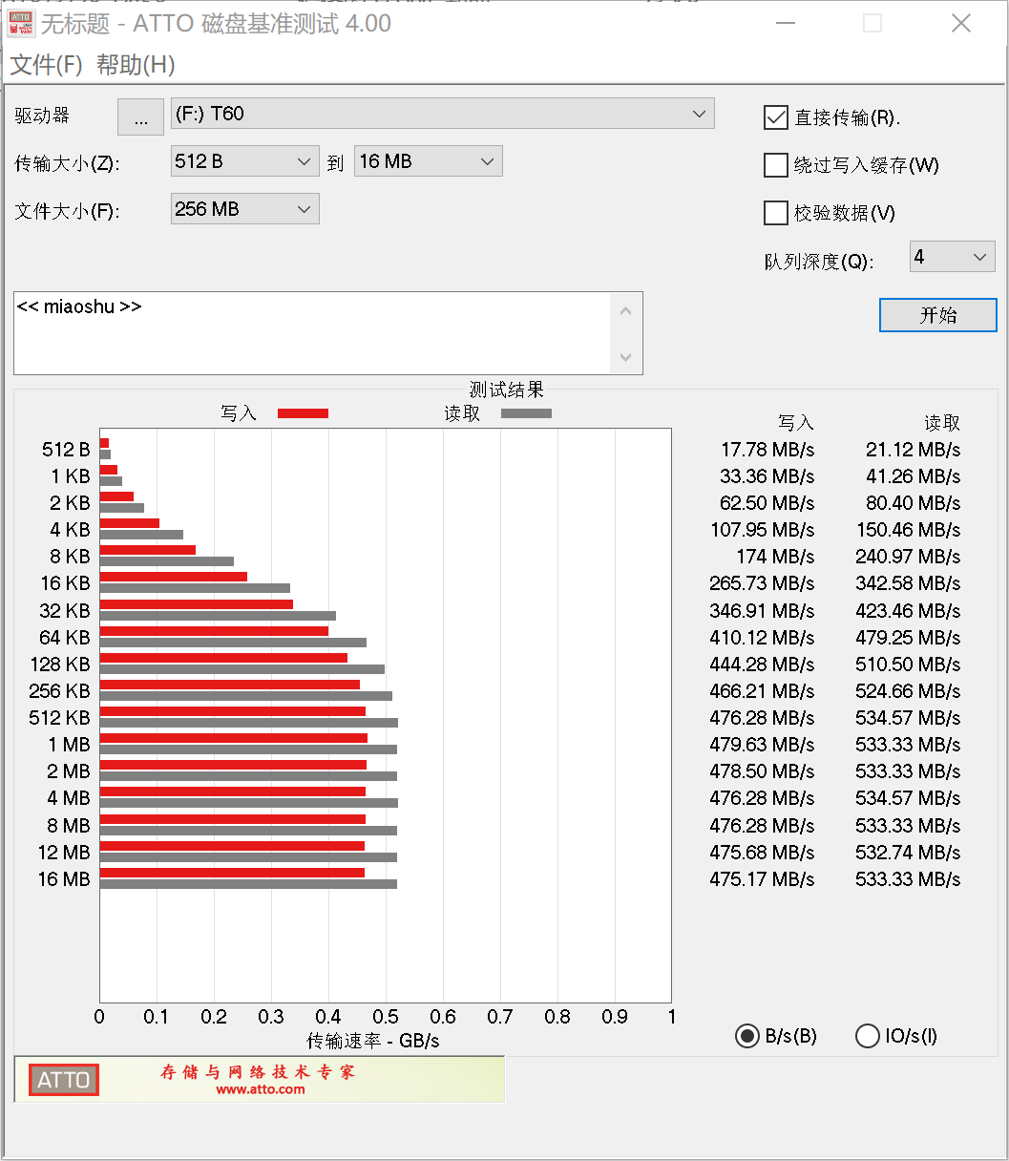Click the 64 KB row label
The width and height of the screenshot is (1009, 1161).
64,638
